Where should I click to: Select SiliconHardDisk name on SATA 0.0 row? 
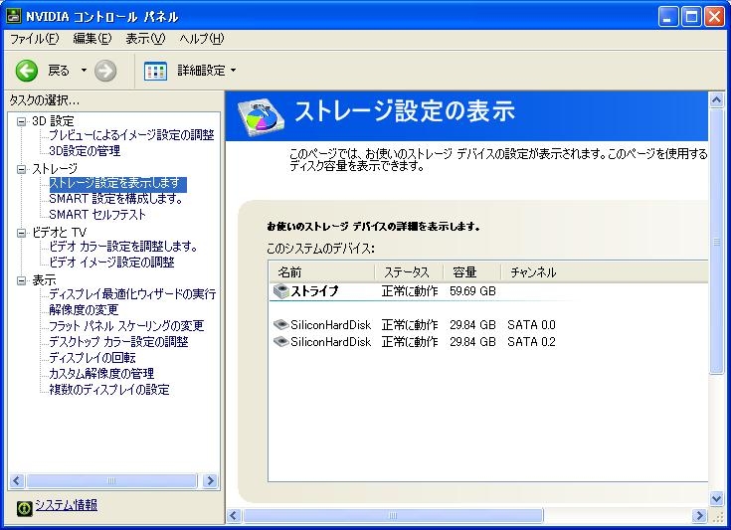pos(330,325)
